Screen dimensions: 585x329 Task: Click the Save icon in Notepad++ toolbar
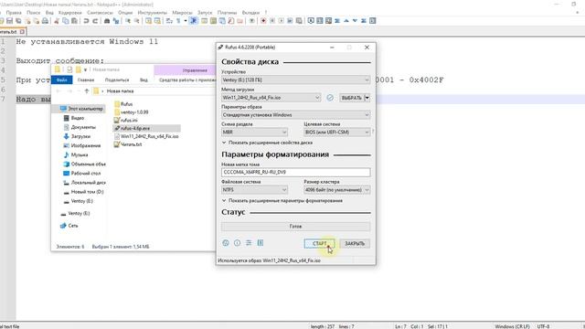coord(9,21)
